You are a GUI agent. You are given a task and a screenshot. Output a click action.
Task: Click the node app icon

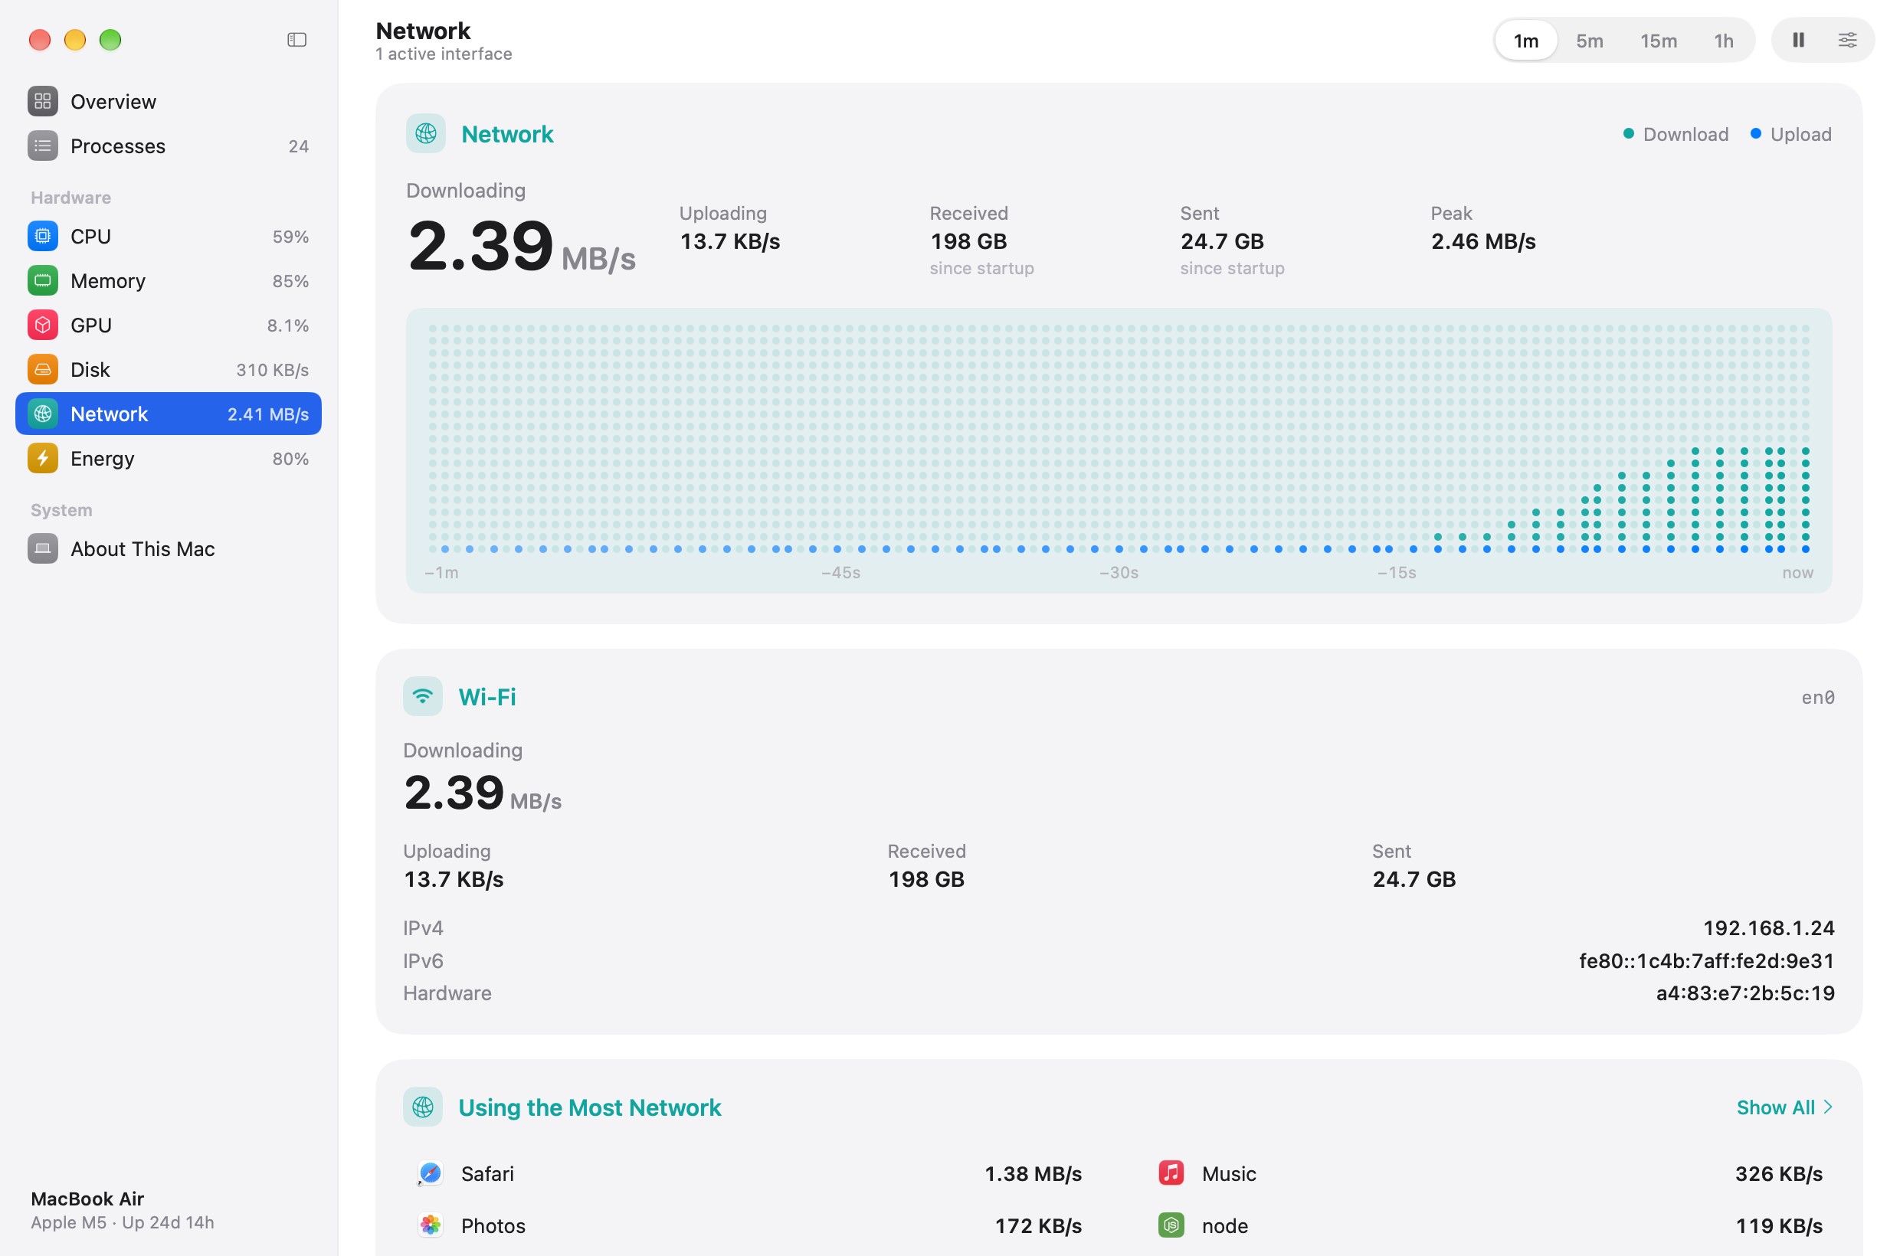pos(1171,1225)
